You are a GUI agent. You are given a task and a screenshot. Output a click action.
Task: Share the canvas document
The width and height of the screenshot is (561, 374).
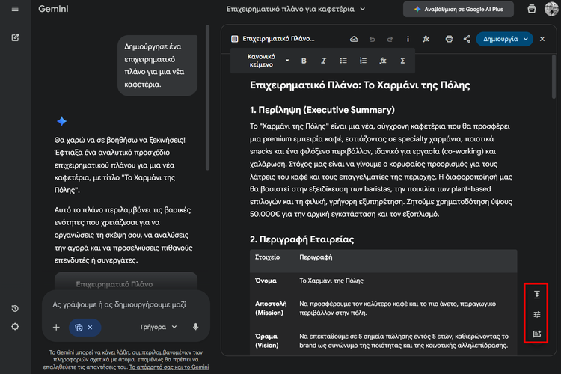click(x=467, y=39)
